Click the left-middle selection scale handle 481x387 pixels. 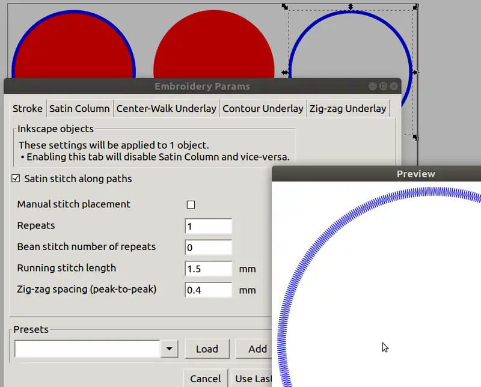click(x=286, y=73)
